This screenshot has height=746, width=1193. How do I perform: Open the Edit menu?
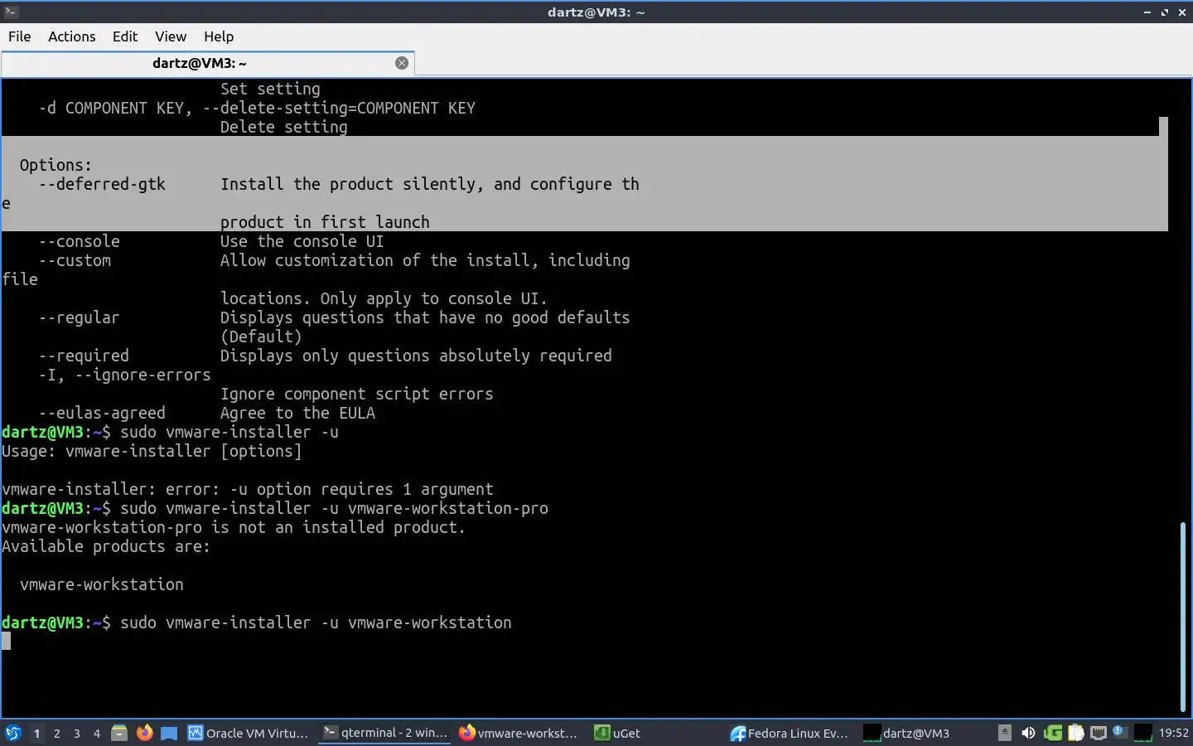point(125,36)
